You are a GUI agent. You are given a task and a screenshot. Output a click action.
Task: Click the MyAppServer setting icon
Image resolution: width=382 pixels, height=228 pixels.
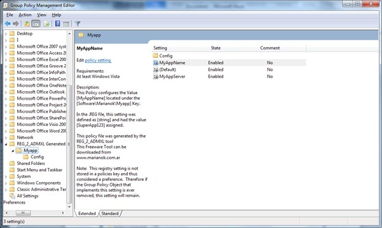click(155, 76)
